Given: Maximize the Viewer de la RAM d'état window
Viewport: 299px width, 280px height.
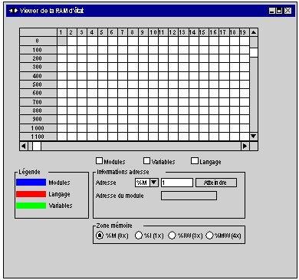Looking at the screenshot, I should coord(279,11).
